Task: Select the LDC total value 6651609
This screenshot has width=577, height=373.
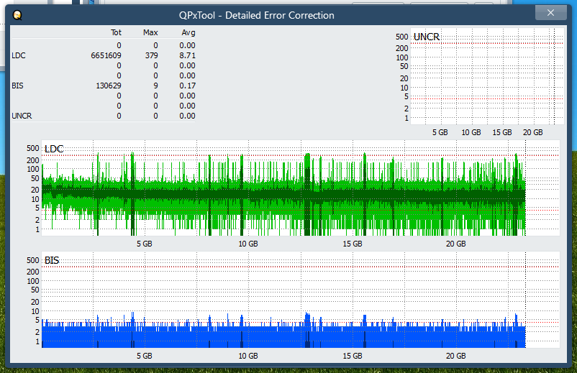Action: click(x=106, y=55)
